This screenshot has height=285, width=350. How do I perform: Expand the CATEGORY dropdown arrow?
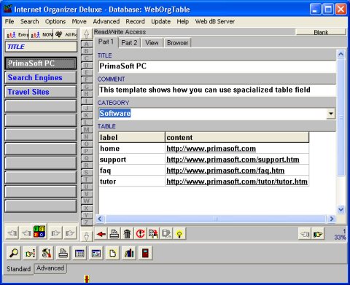(x=331, y=114)
